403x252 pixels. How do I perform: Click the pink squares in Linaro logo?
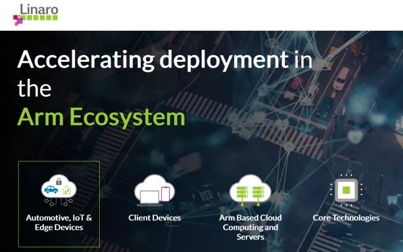(18, 20)
